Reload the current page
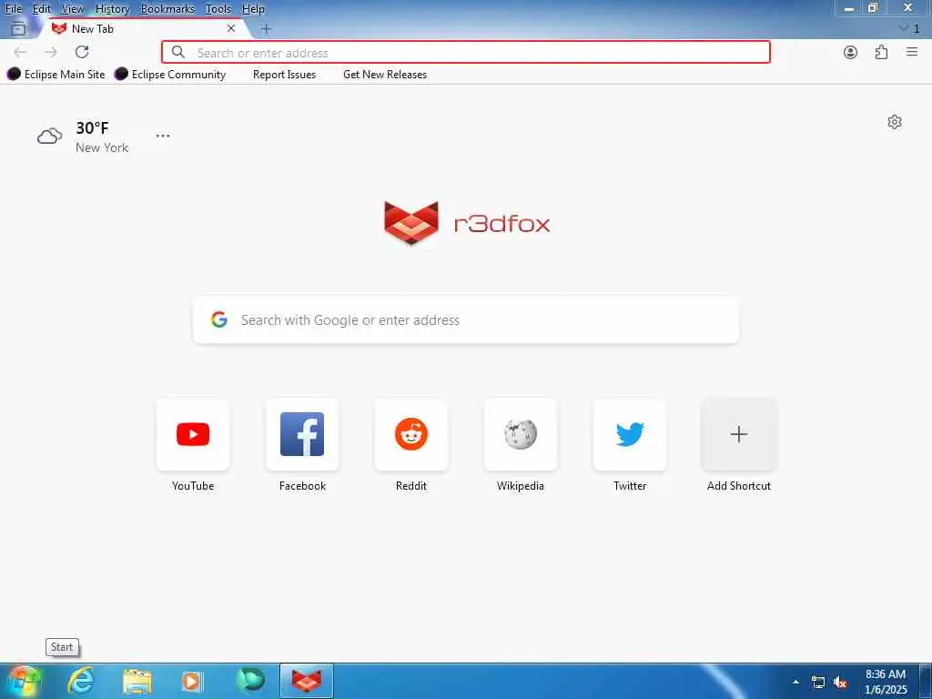The height and width of the screenshot is (699, 932). 82,52
